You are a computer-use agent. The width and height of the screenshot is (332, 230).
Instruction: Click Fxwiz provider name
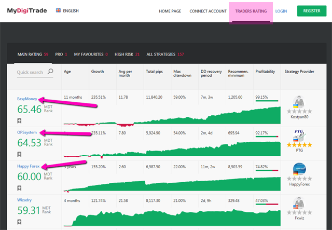(299, 218)
